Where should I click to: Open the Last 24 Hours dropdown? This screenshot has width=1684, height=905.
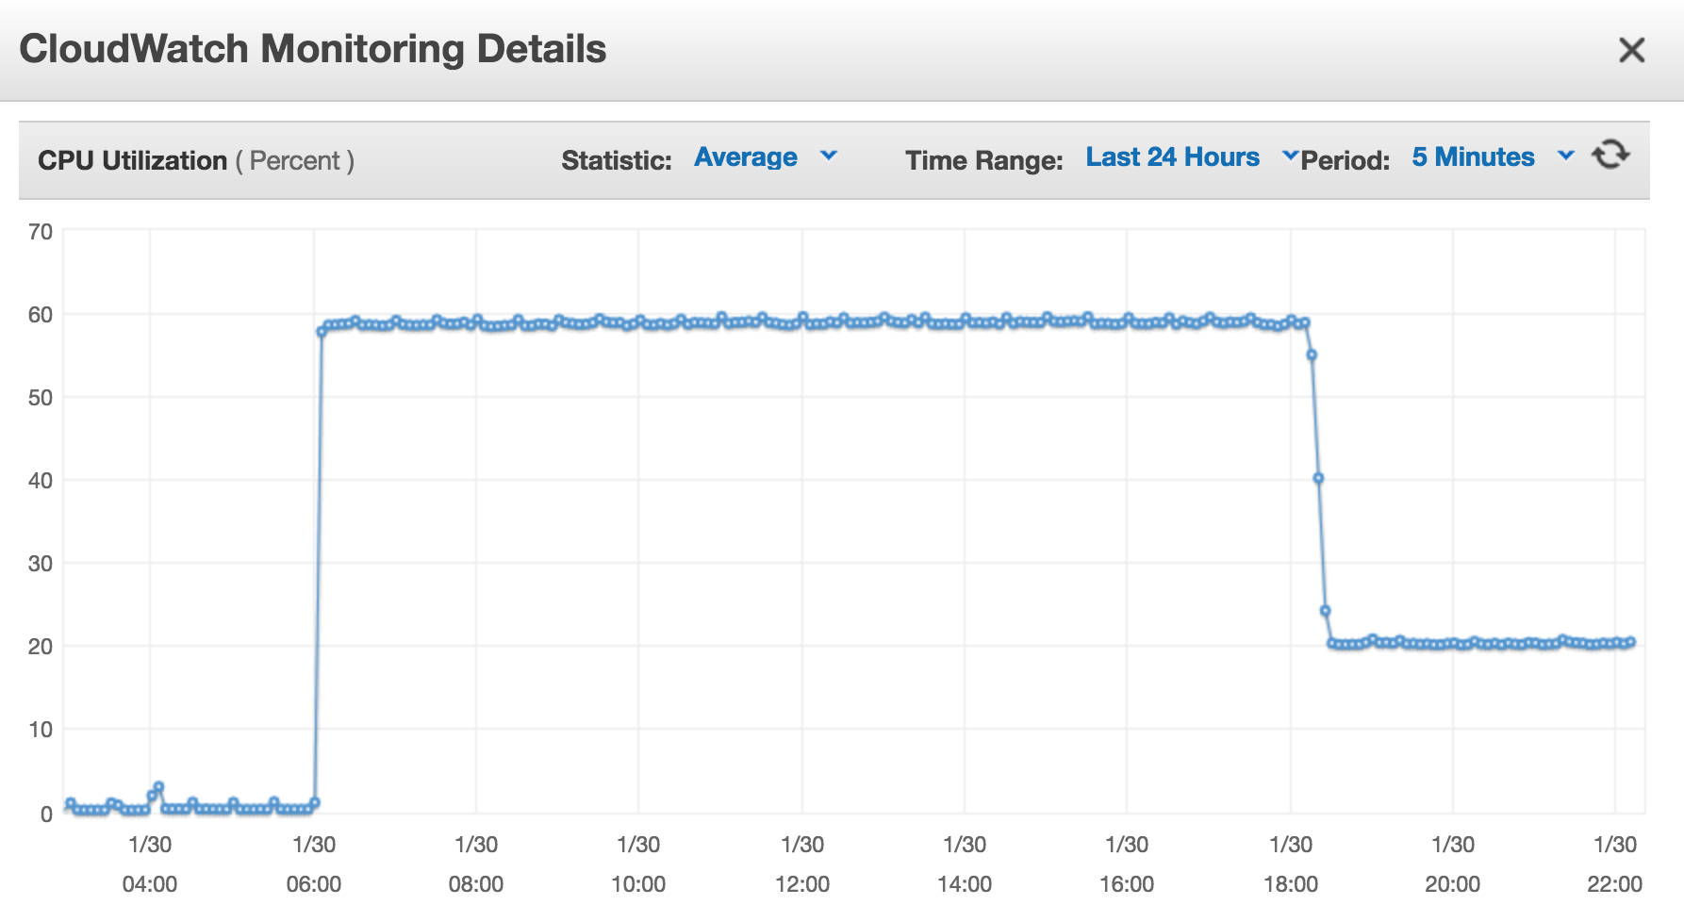tap(1172, 157)
